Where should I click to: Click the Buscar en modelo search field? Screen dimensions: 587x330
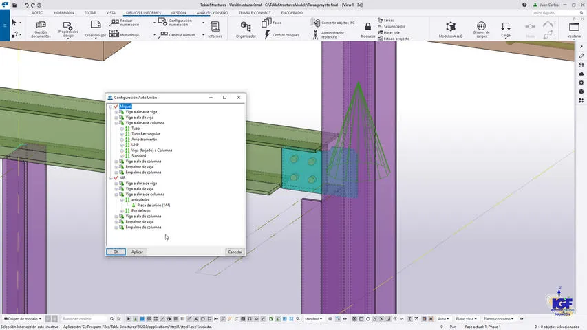(84, 319)
